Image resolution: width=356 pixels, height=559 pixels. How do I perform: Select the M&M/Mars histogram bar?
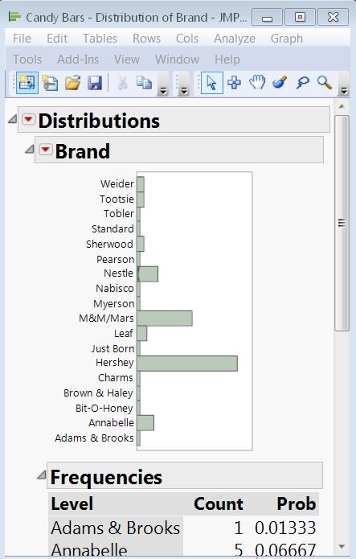click(x=165, y=319)
